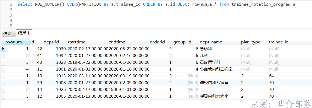Select cell 重症医学科
The height and width of the screenshot is (108, 312).
click(x=219, y=62)
